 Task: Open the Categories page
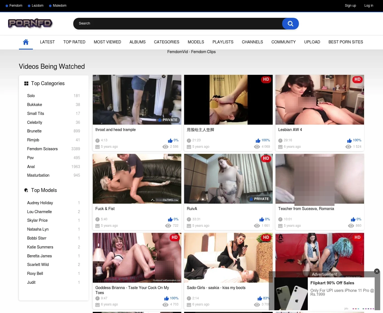pos(167,42)
